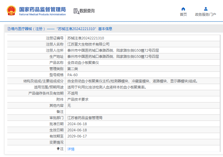
Task: Click management category 第二类 value
Action: click(x=72, y=69)
